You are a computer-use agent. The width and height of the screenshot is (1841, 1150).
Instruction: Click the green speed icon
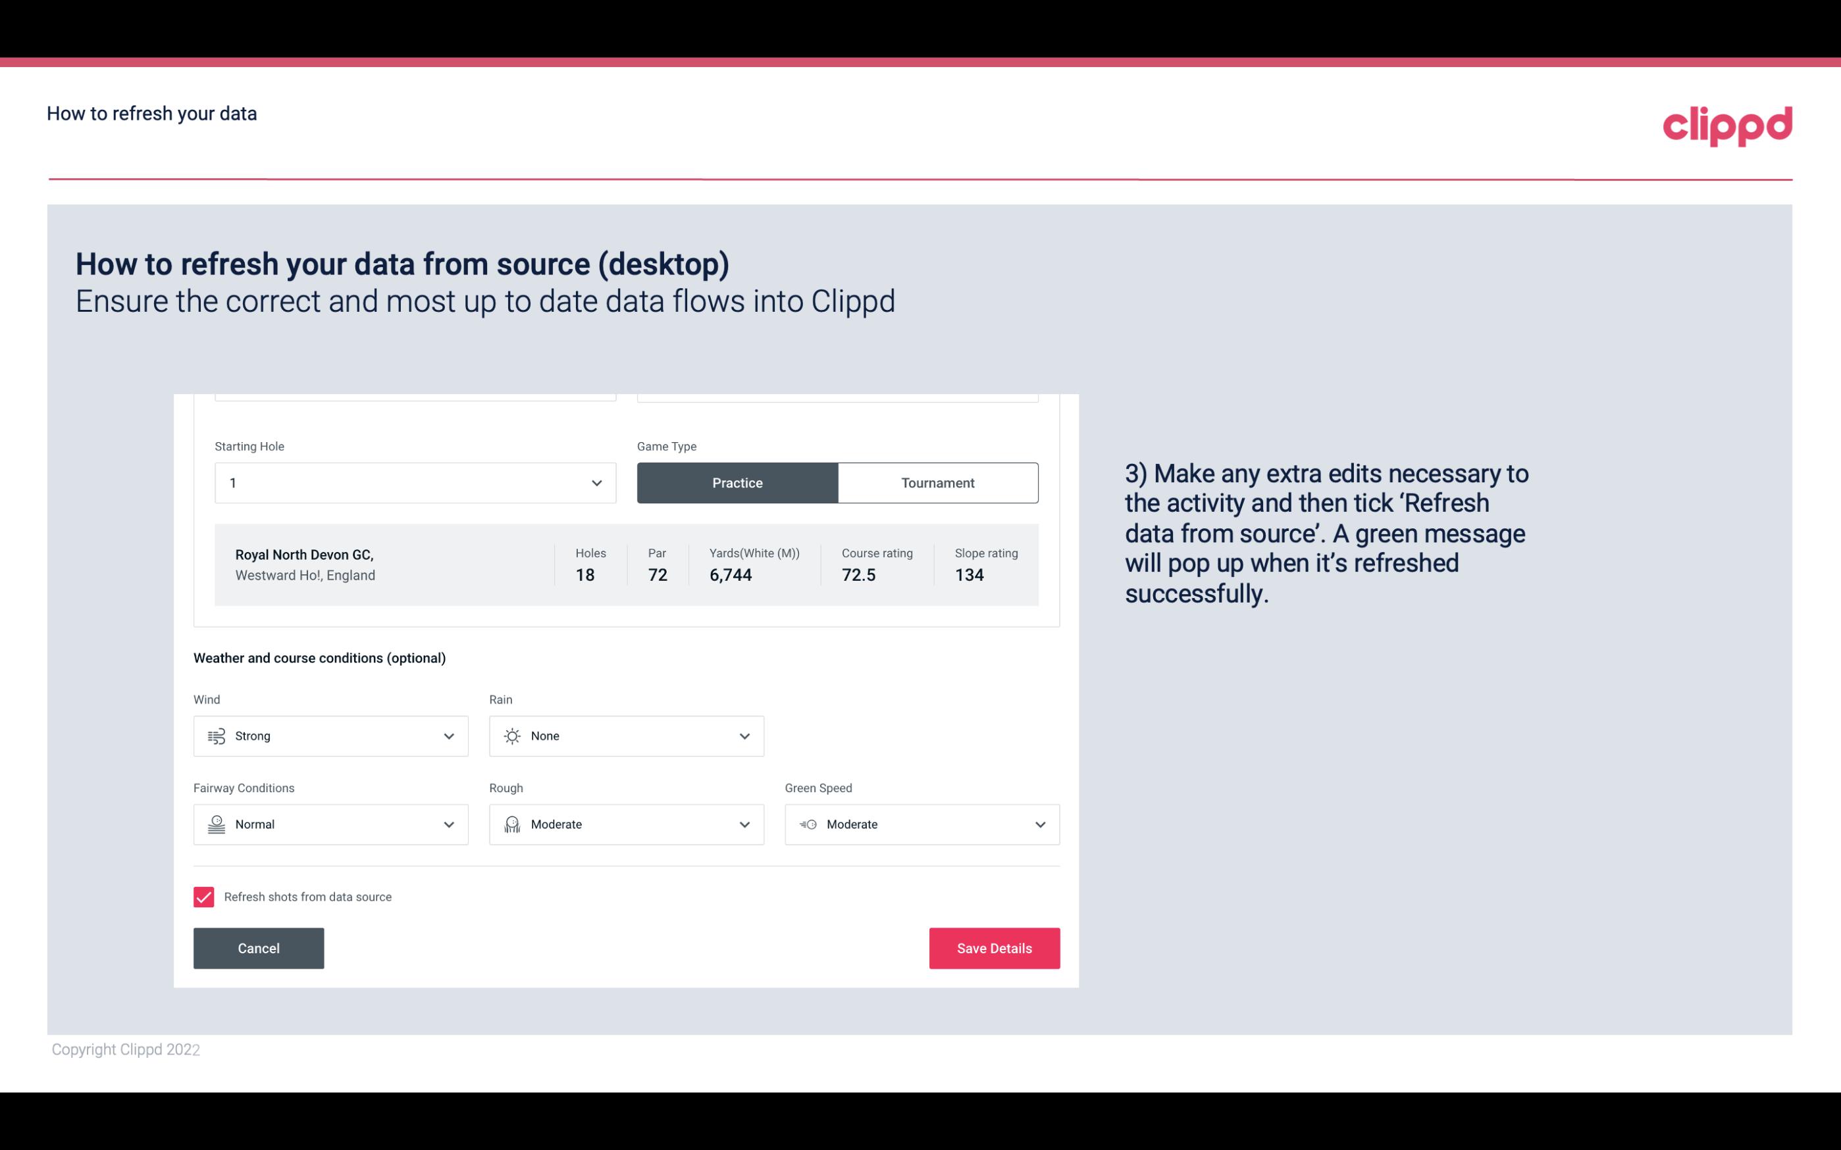(807, 824)
